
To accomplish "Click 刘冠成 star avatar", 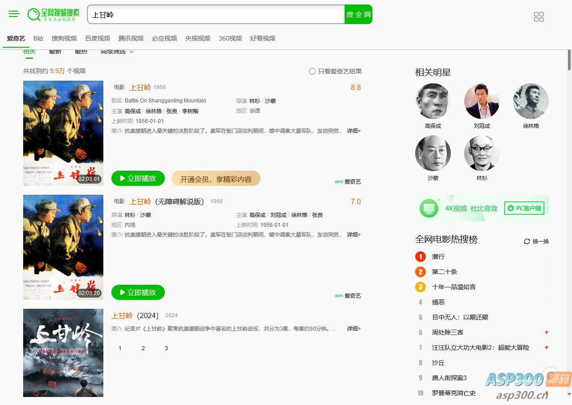I will tap(482, 101).
